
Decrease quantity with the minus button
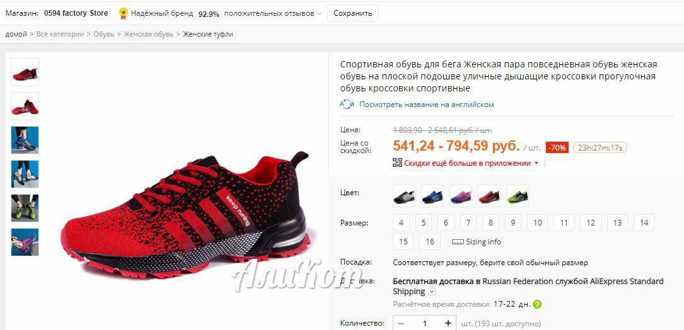point(401,323)
